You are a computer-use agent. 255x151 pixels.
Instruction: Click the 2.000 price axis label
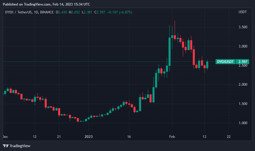(x=243, y=85)
